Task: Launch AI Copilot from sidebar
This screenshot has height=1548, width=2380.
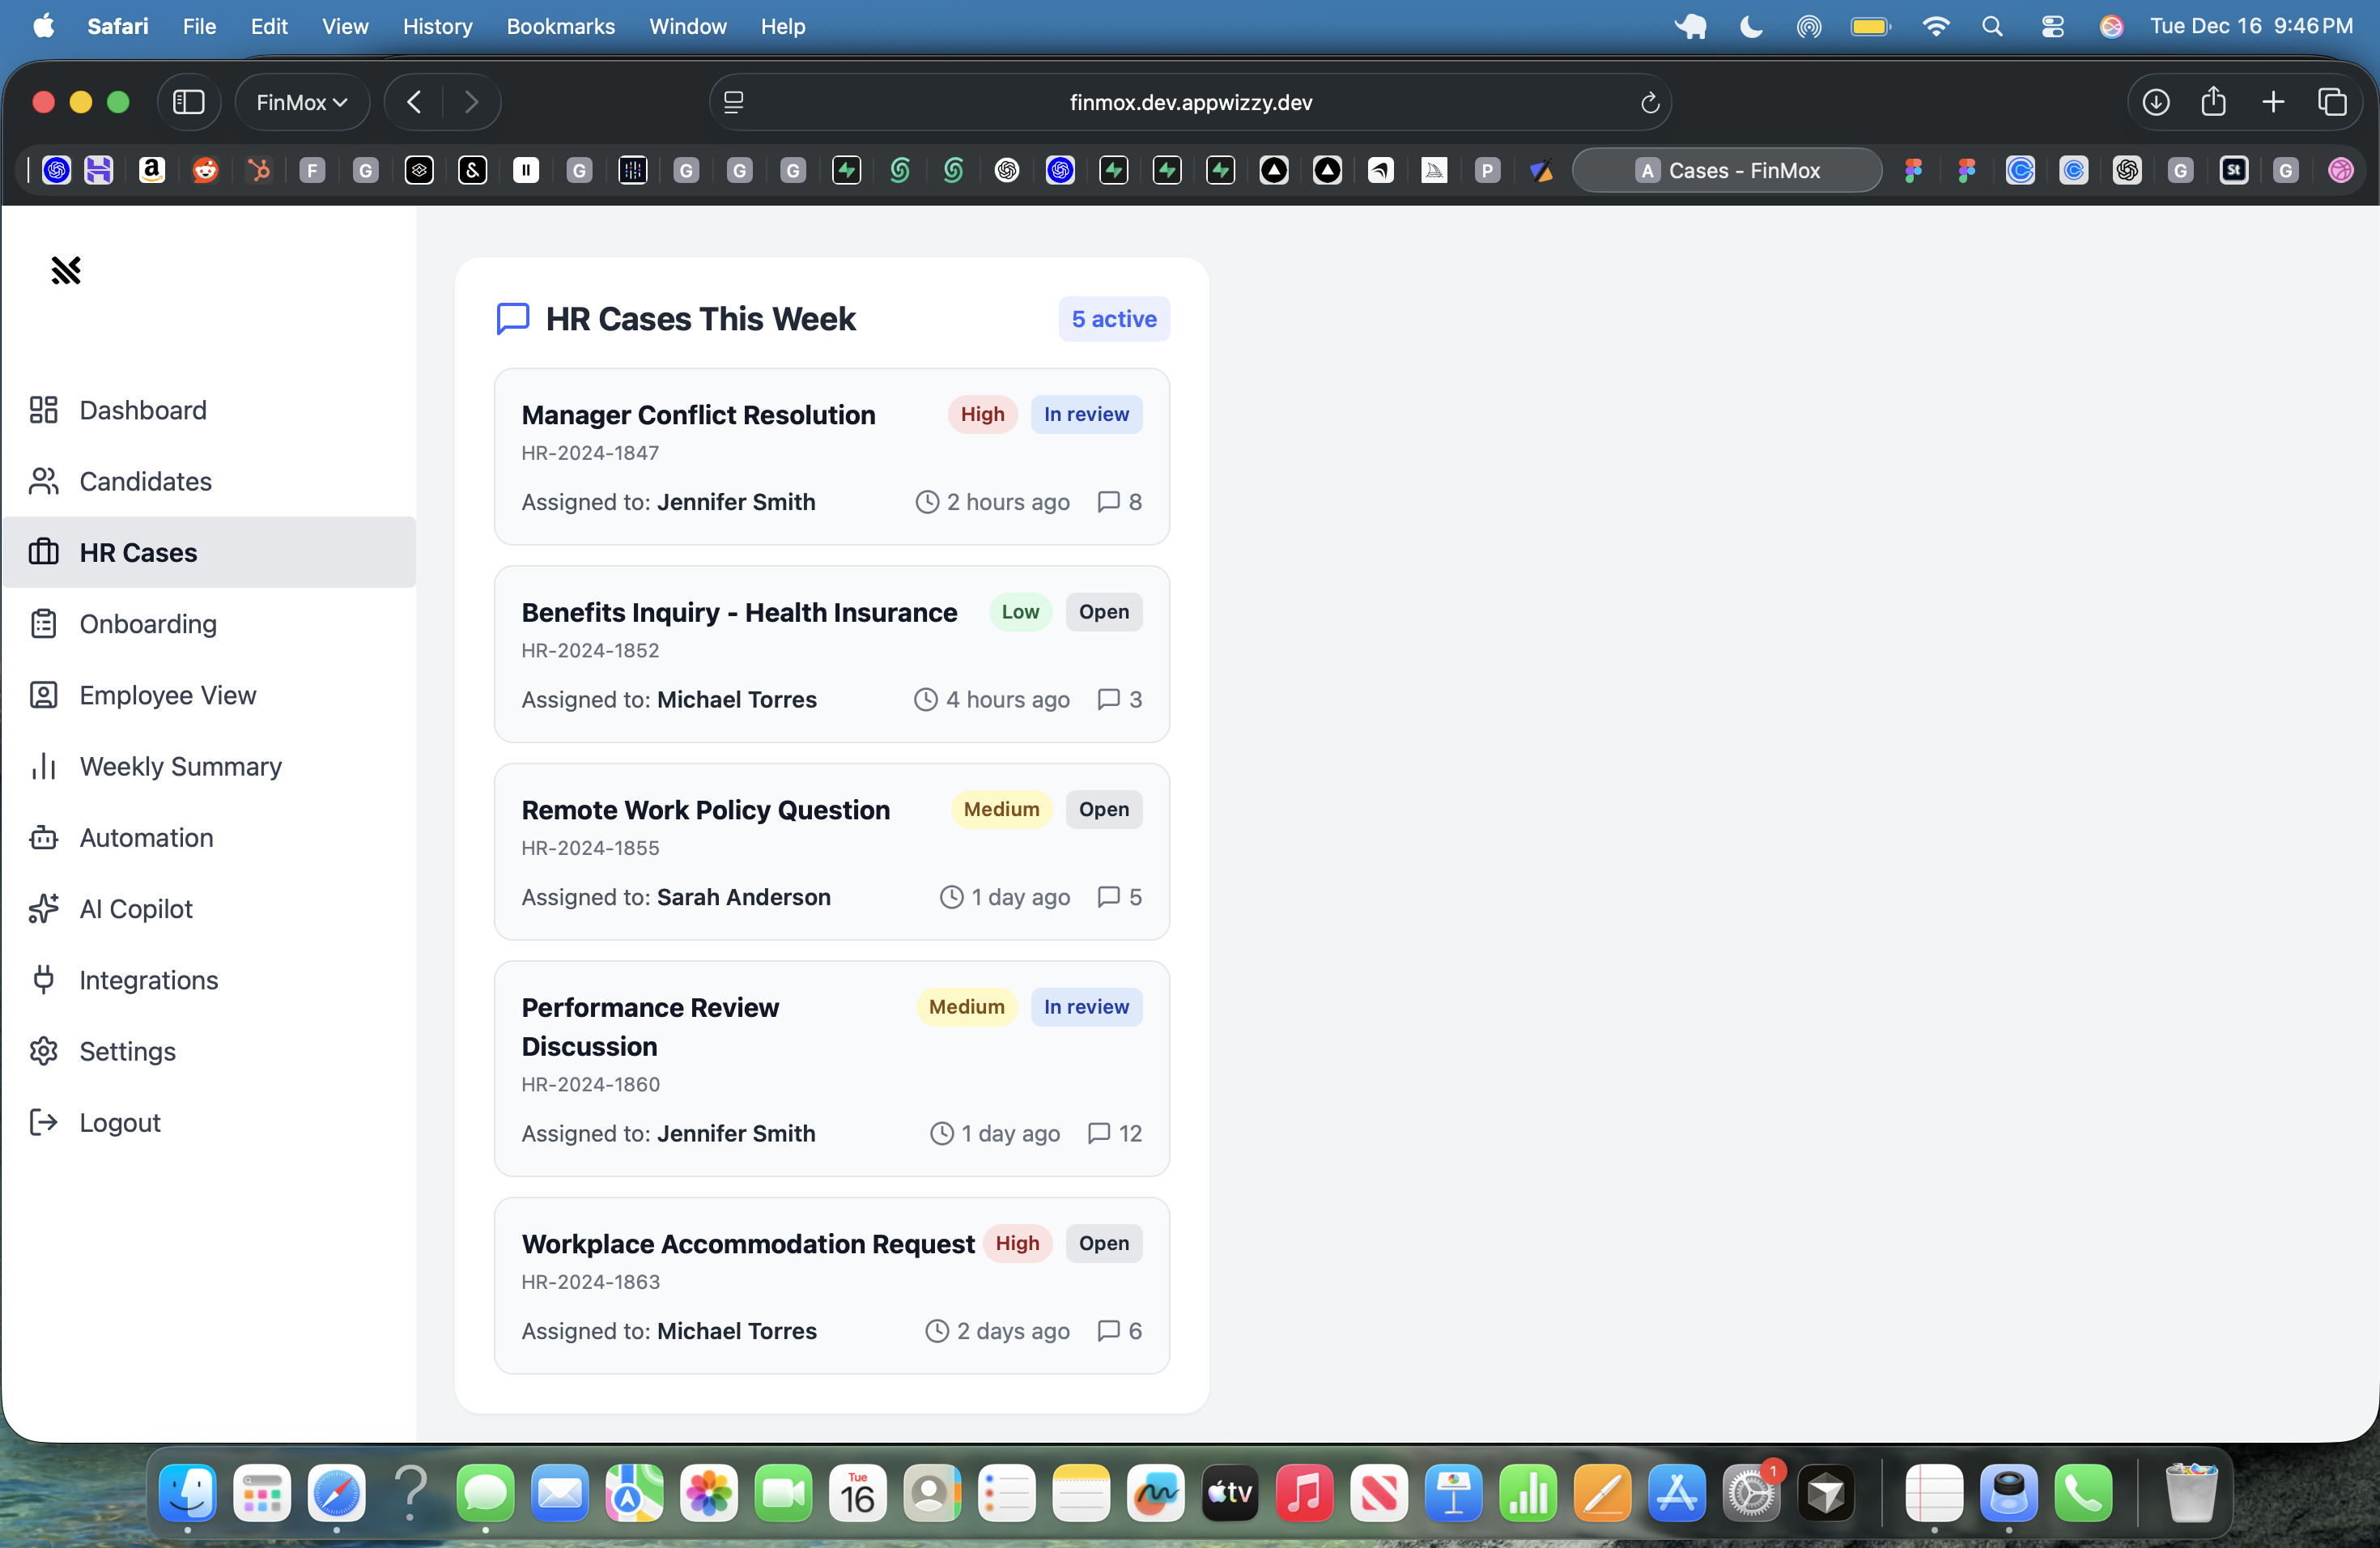Action: pos(136,908)
